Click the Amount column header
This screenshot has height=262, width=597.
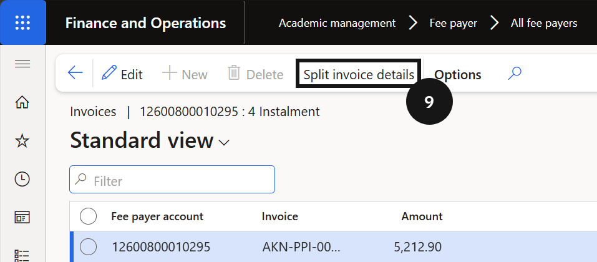coord(422,216)
